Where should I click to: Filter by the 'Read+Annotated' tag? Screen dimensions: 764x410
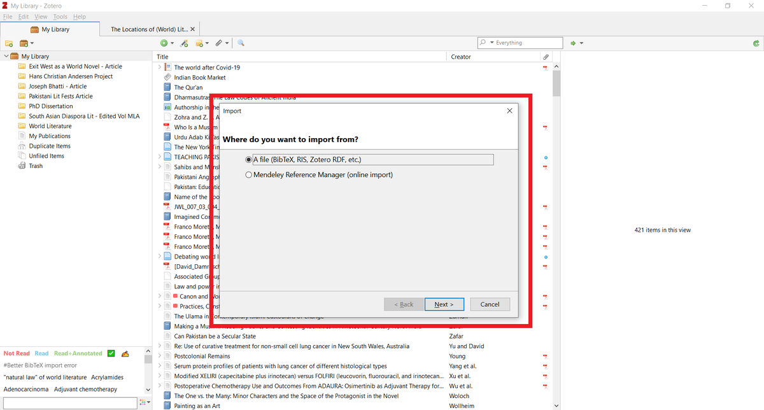tap(78, 353)
